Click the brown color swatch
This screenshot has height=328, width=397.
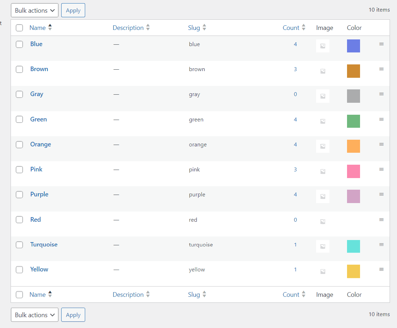pyautogui.click(x=353, y=71)
